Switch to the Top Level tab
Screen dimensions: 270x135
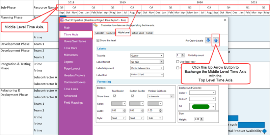point(111,33)
